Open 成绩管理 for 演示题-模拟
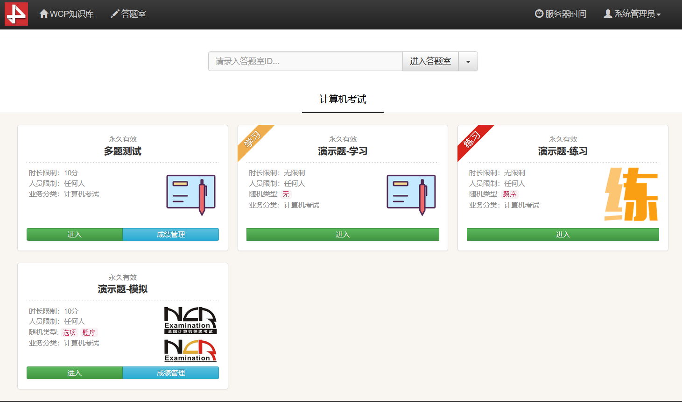 pyautogui.click(x=171, y=373)
